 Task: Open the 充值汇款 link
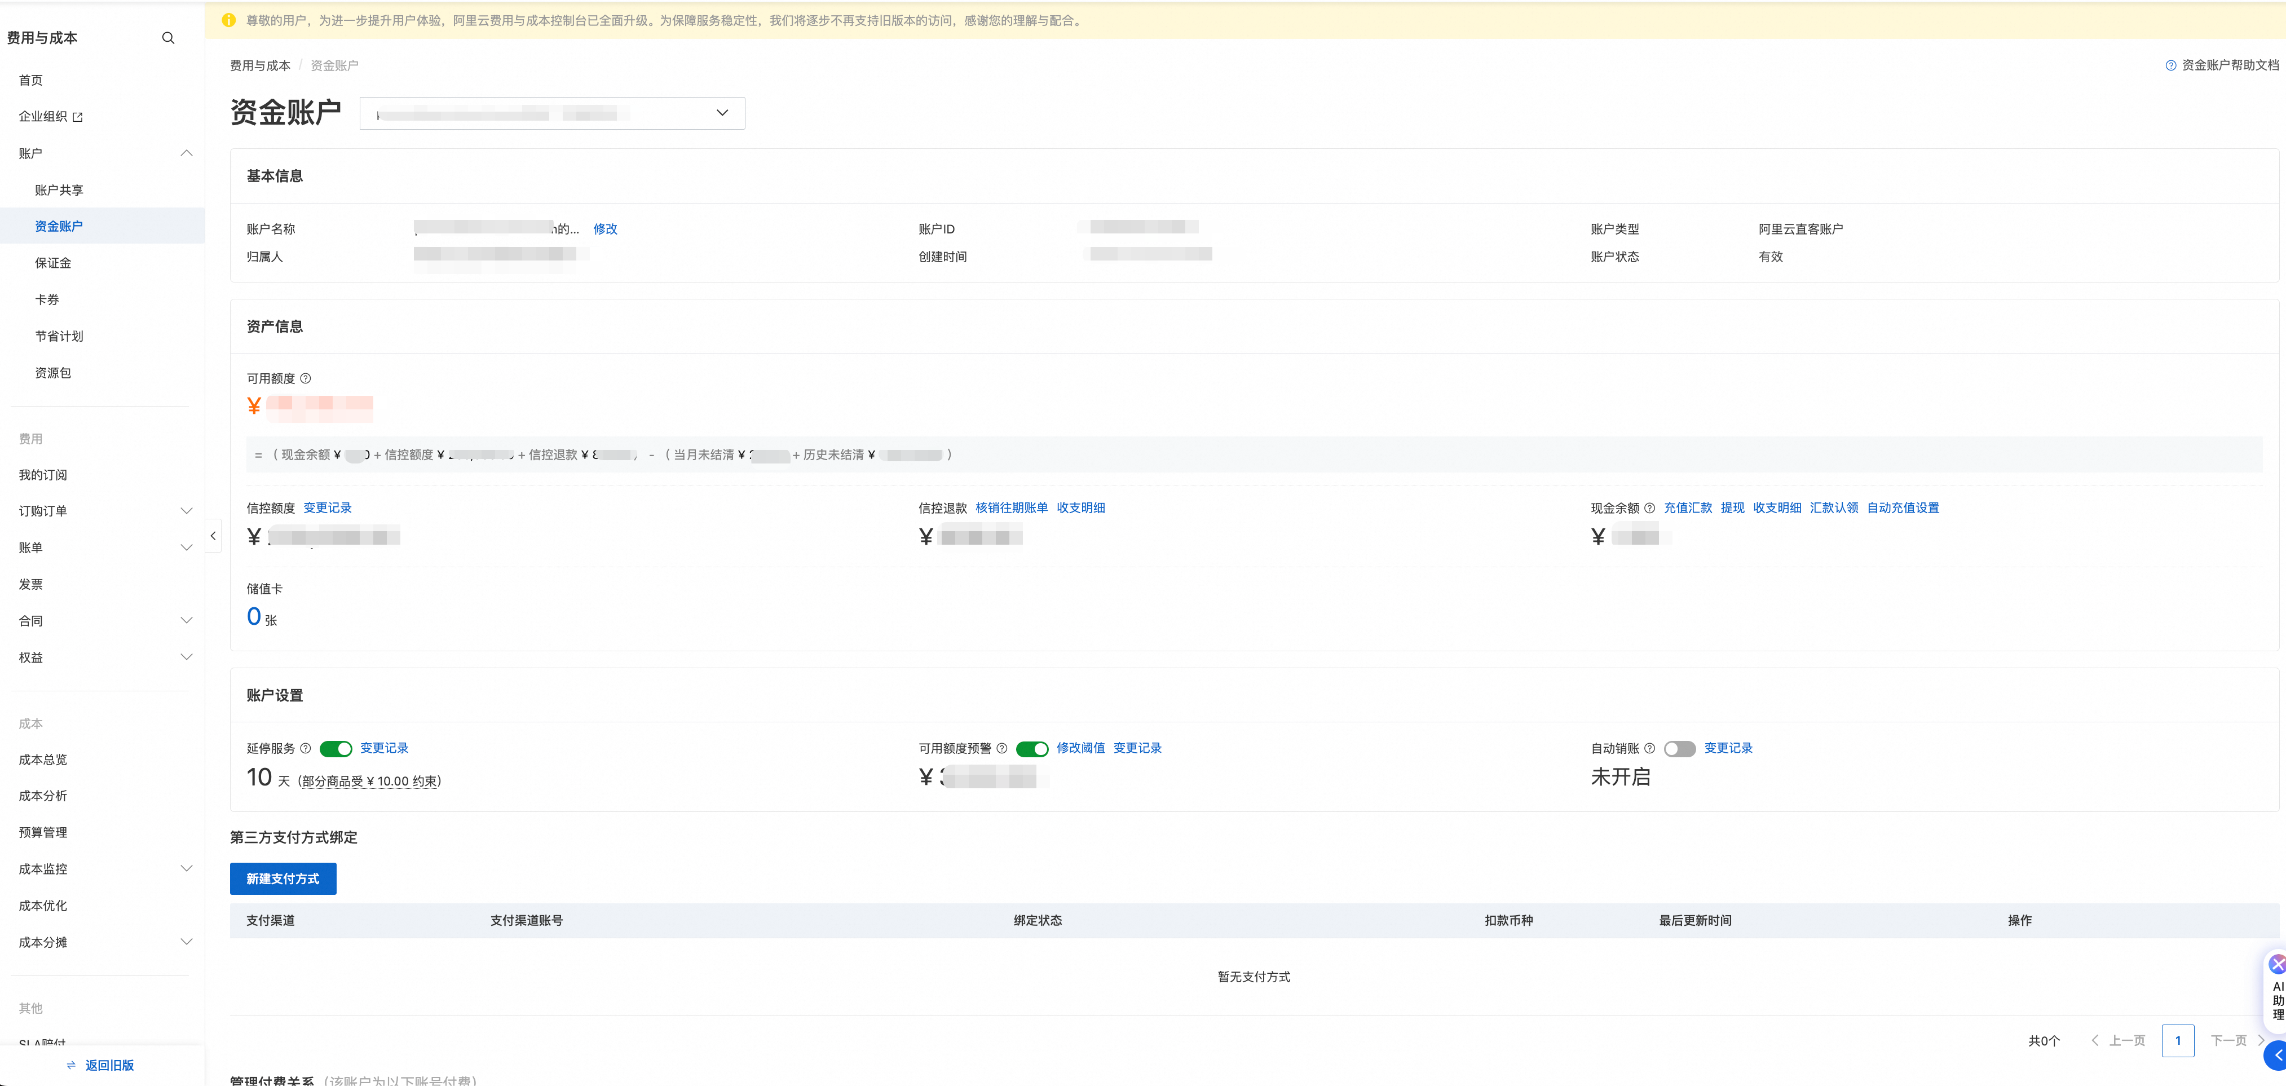1687,509
